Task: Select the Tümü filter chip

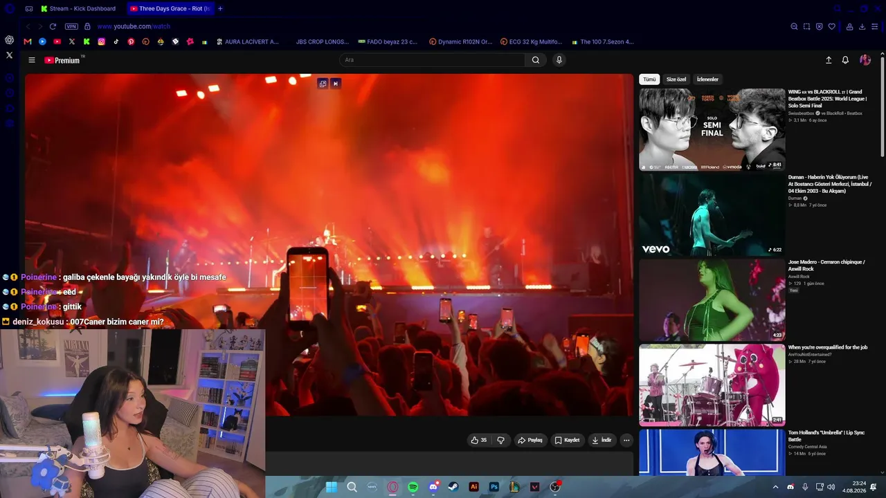Action: 649,80
